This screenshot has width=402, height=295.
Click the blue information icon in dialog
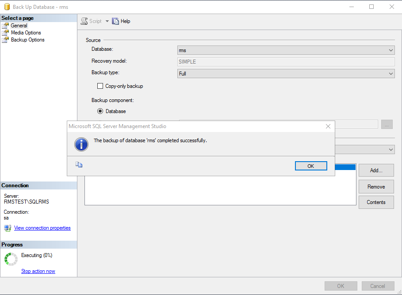81,144
